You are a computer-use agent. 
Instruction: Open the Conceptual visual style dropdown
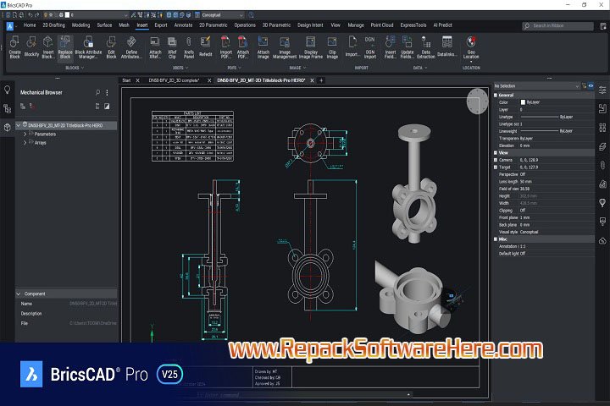click(222, 15)
